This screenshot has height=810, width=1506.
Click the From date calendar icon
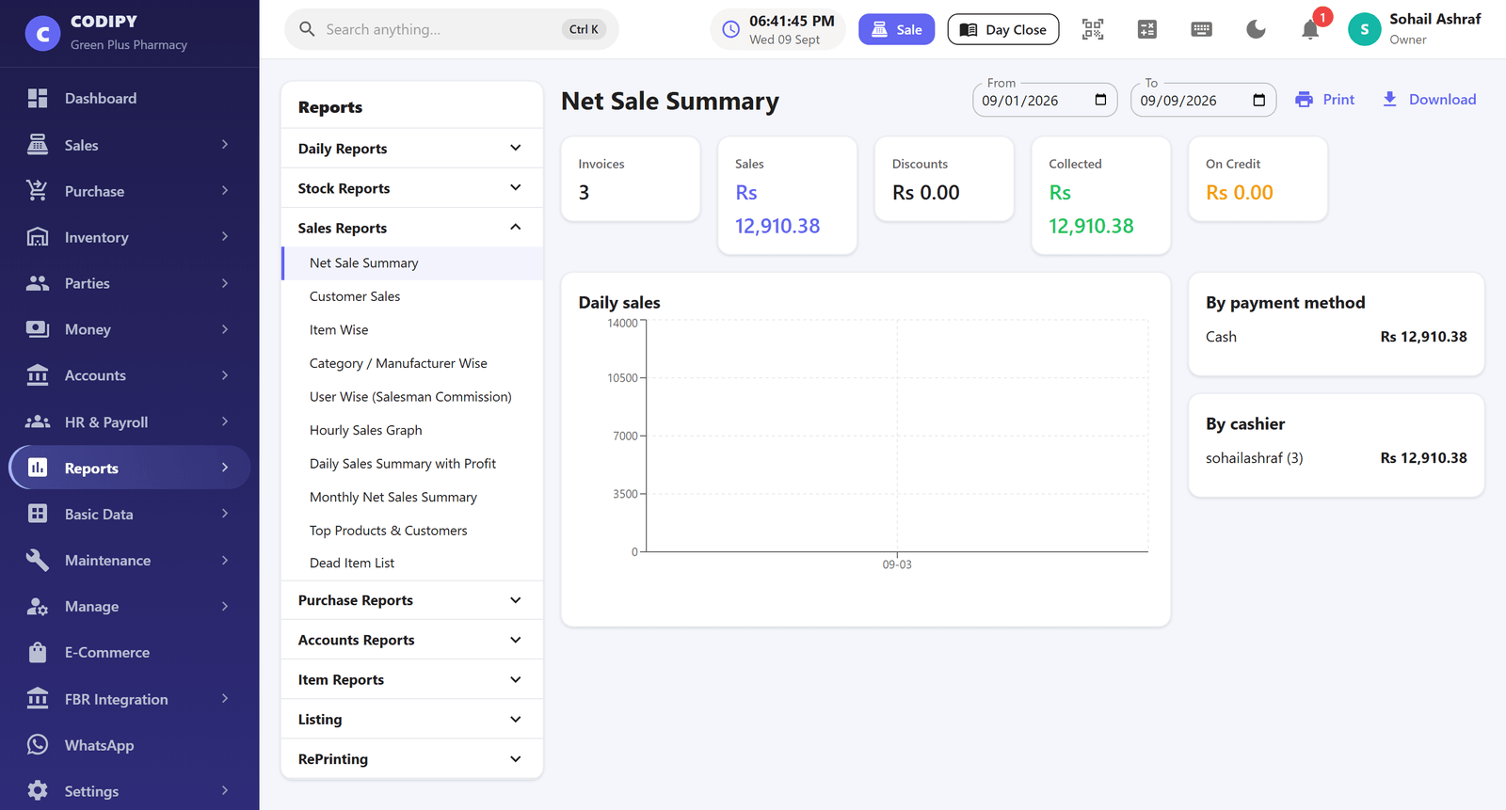click(x=1100, y=100)
